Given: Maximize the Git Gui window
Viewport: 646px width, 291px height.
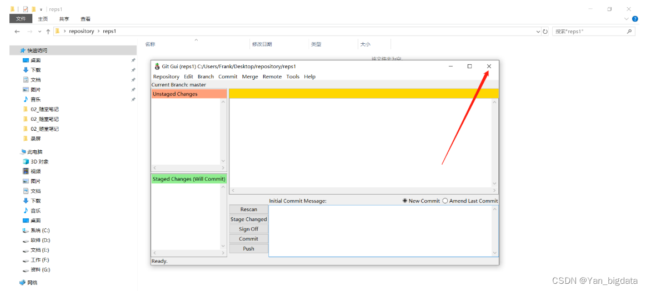Looking at the screenshot, I should click(x=469, y=66).
